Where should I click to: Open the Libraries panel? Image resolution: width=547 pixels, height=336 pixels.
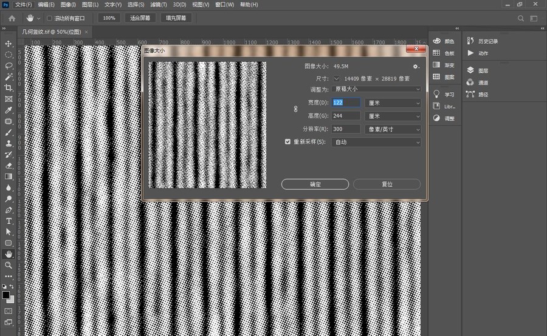pos(444,106)
